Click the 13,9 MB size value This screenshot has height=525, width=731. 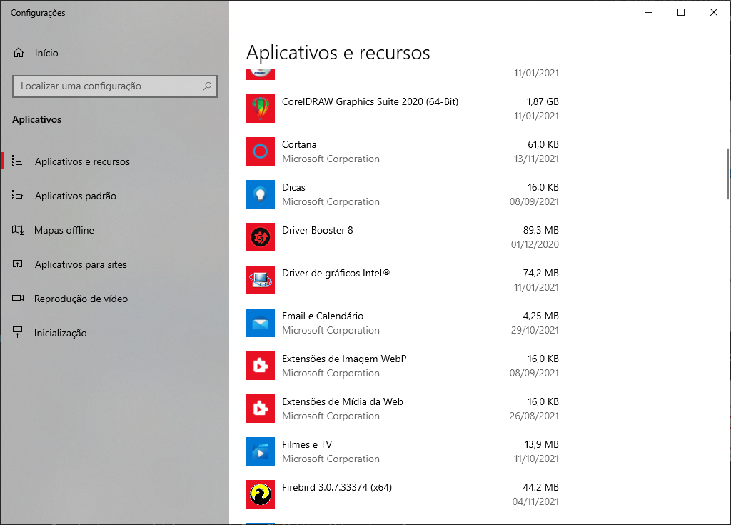[x=542, y=444]
